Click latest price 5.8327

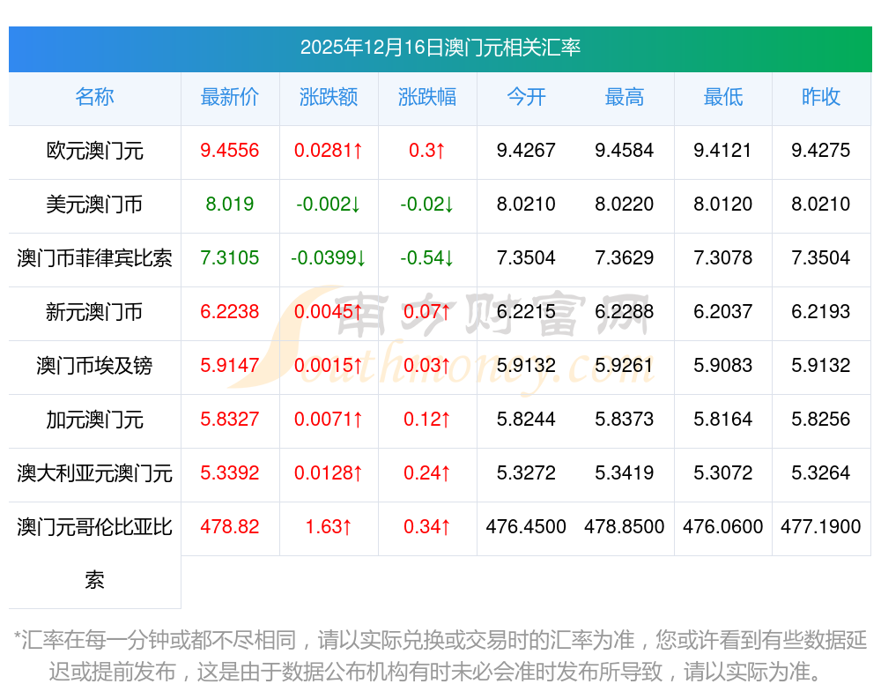coord(230,419)
